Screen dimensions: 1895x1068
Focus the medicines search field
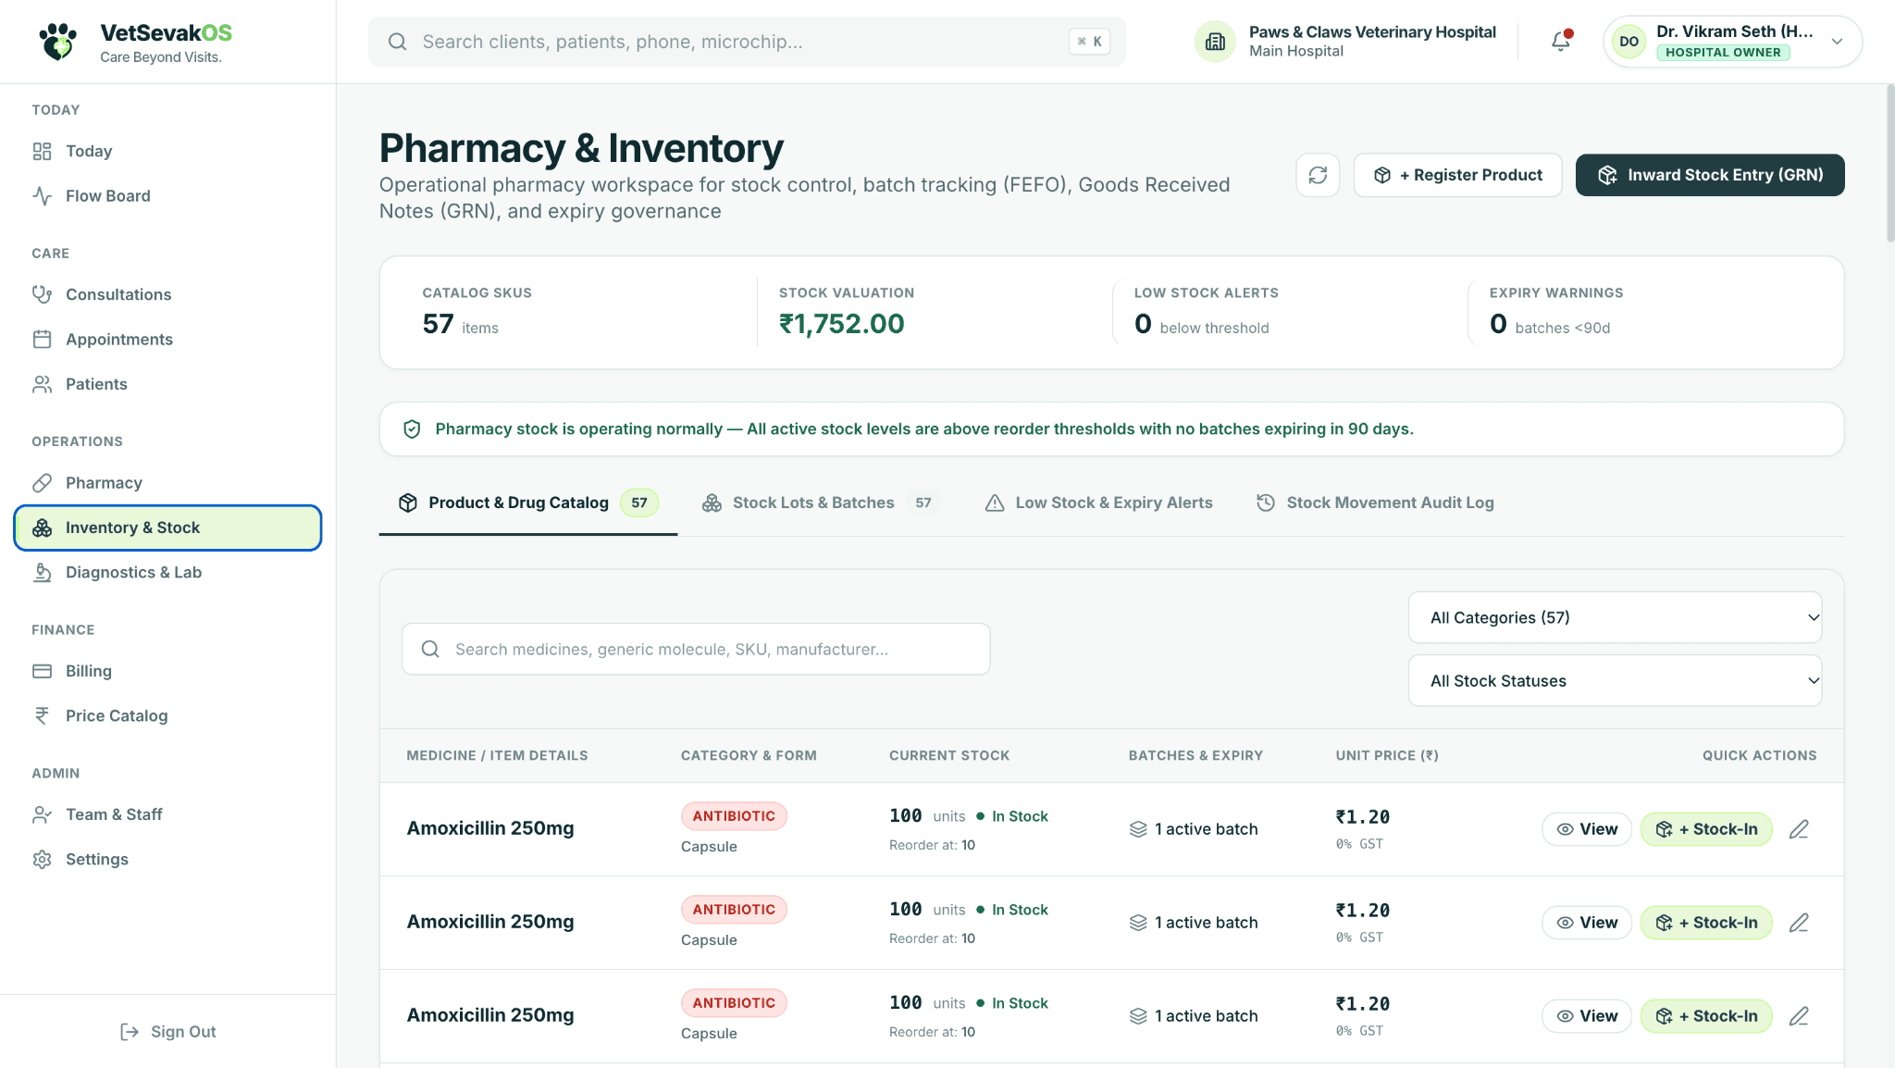click(696, 649)
